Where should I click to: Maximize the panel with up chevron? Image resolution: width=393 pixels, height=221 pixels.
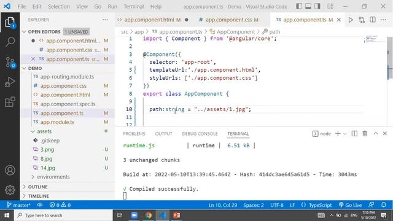[x=375, y=134]
